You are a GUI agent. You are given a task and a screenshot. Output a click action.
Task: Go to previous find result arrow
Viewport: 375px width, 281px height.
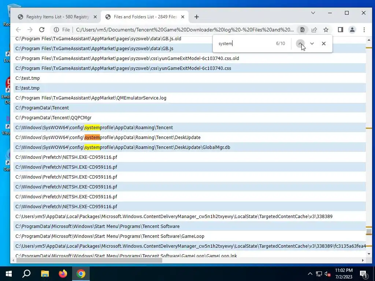300,44
